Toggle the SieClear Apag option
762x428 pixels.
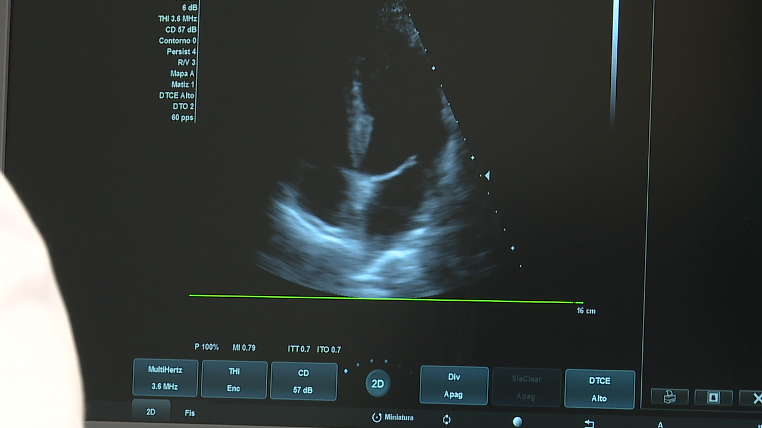pos(526,387)
